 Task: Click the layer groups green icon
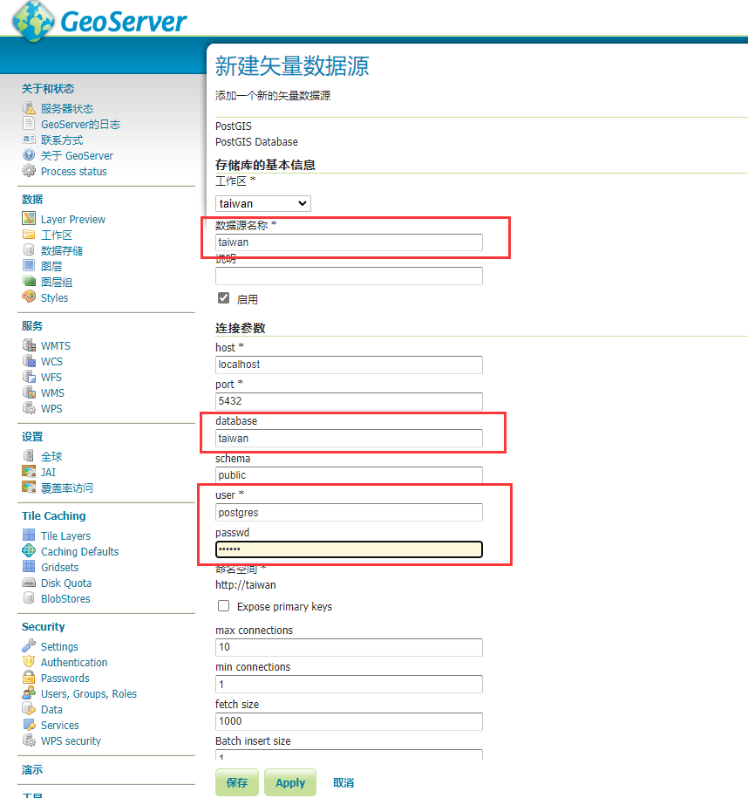pos(29,281)
